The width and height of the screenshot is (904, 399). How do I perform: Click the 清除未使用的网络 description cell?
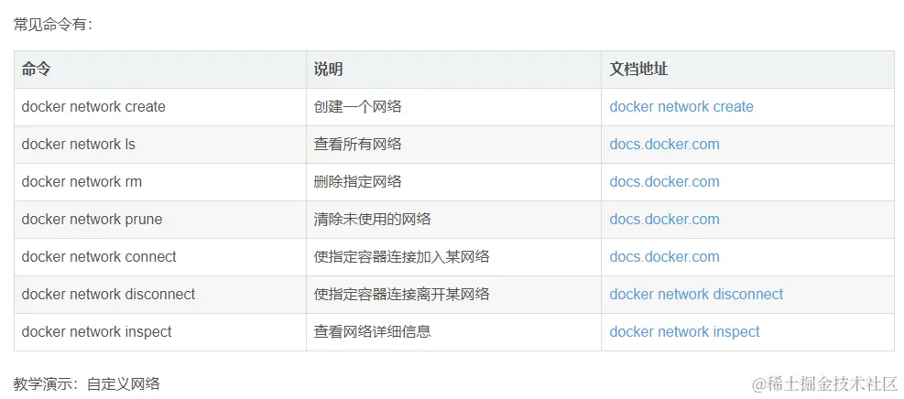(x=372, y=220)
